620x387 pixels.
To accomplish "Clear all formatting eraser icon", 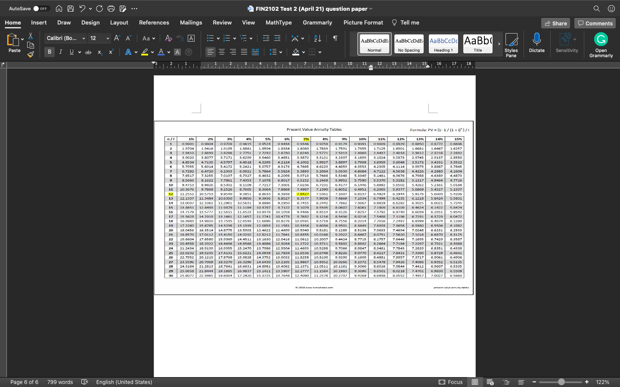I will [168, 38].
